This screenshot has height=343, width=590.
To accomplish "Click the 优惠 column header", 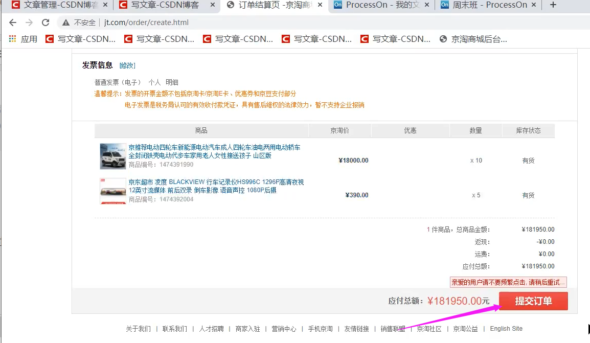I will click(x=410, y=130).
